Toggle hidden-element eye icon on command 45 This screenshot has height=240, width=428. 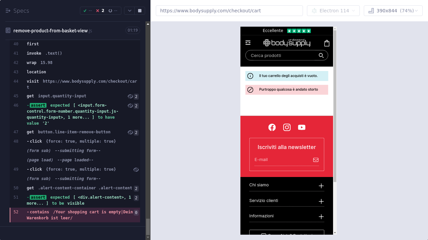[130, 96]
